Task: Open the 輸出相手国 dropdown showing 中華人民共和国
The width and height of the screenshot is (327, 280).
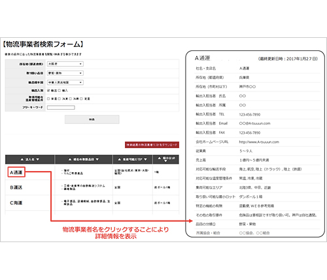Action: click(65, 82)
